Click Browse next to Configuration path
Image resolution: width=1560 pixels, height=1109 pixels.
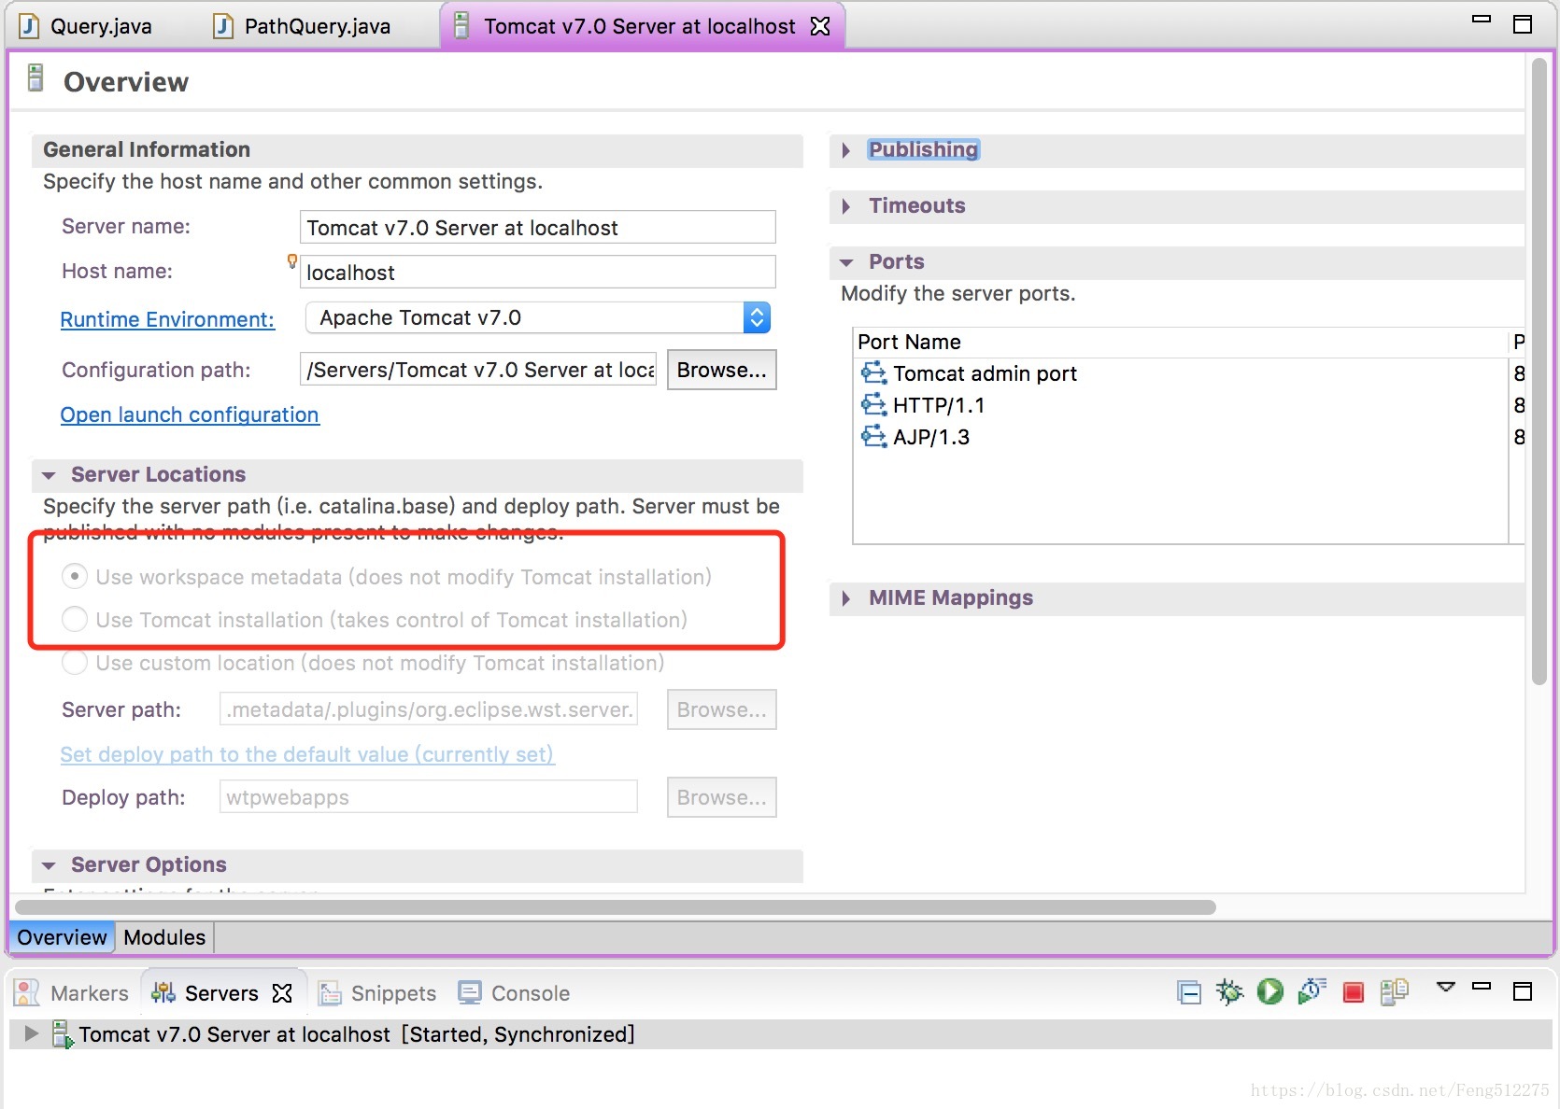coord(721,370)
